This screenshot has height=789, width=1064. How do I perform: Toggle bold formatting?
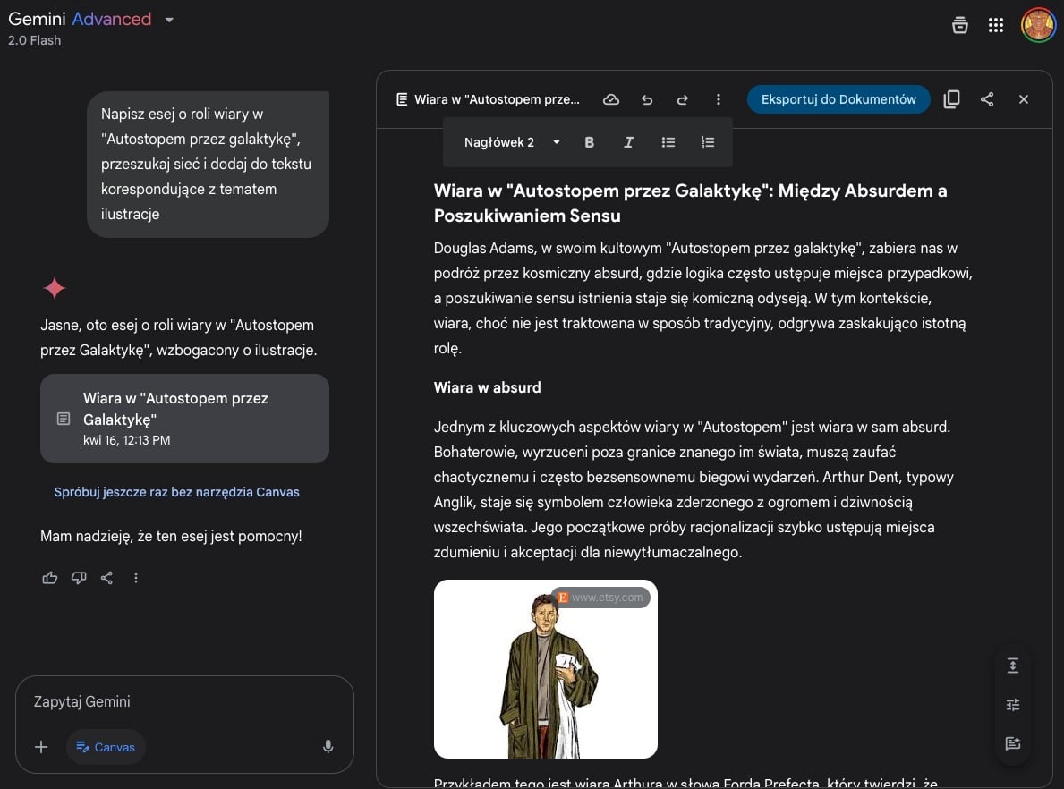click(589, 142)
